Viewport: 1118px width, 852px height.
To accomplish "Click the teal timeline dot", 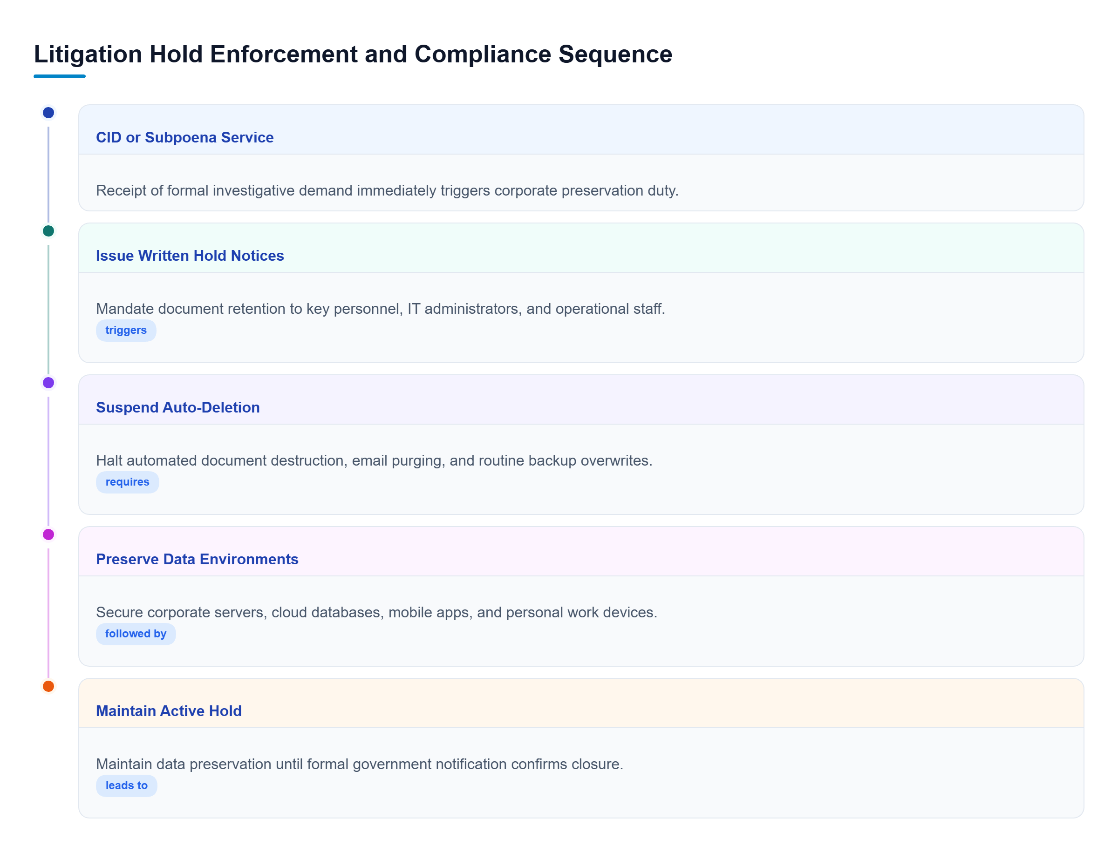I will pyautogui.click(x=48, y=231).
